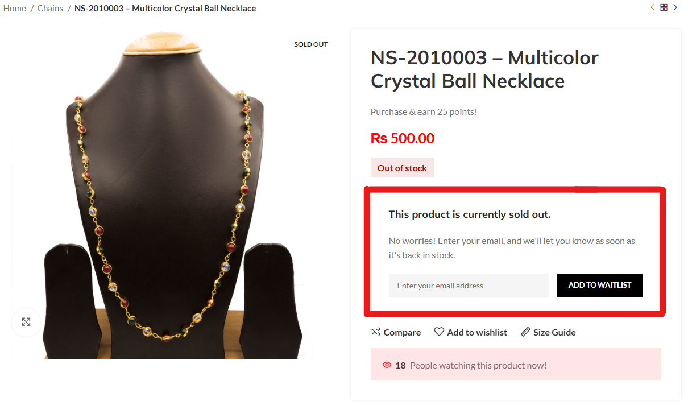Click the Compare shuffle arrows icon
The height and width of the screenshot is (405, 688).
point(375,332)
